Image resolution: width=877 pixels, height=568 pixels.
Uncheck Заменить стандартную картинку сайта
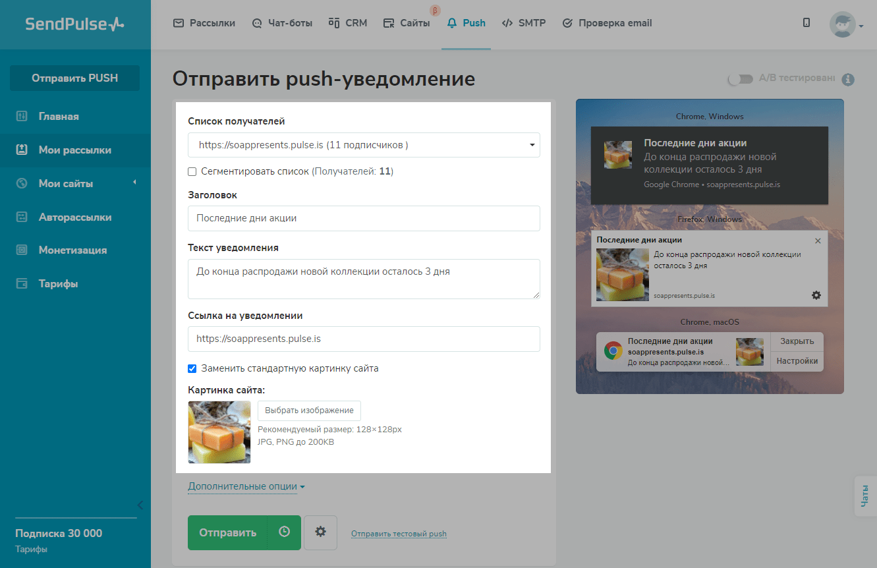(x=192, y=368)
